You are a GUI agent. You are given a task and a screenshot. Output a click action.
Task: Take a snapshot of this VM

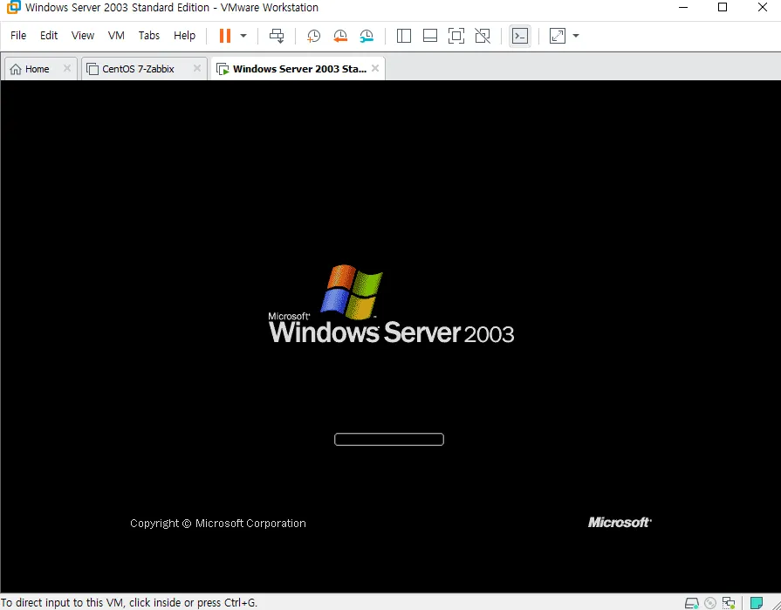314,36
